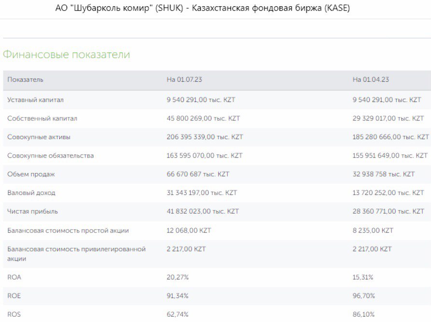This screenshot has width=431, height=322.
Task: Click the Совокупные обязательства row label
Action: 51,156
